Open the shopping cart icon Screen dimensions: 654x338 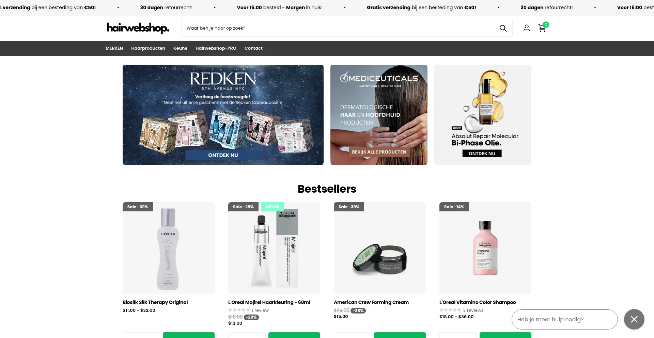pyautogui.click(x=542, y=28)
